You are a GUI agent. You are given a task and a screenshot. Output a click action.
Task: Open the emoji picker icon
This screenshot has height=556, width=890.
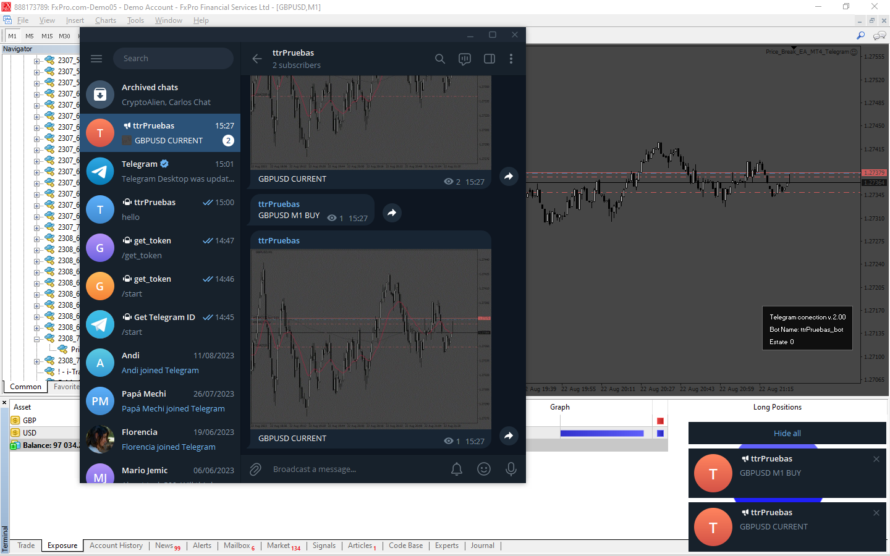[484, 470]
